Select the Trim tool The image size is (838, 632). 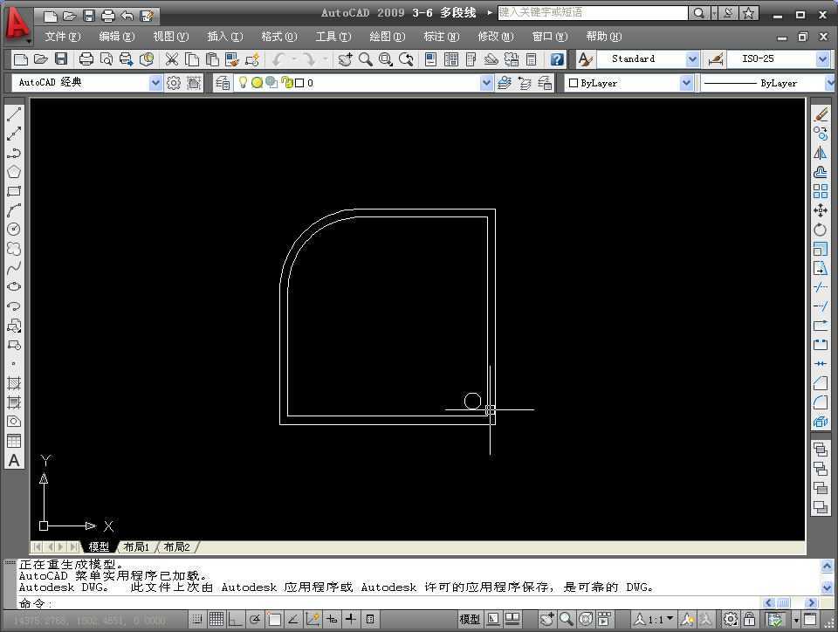pos(821,287)
